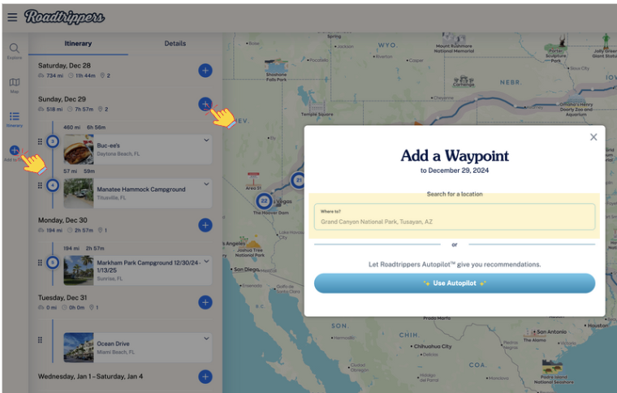
Task: Click the San Diego map label
Action: pyautogui.click(x=246, y=270)
